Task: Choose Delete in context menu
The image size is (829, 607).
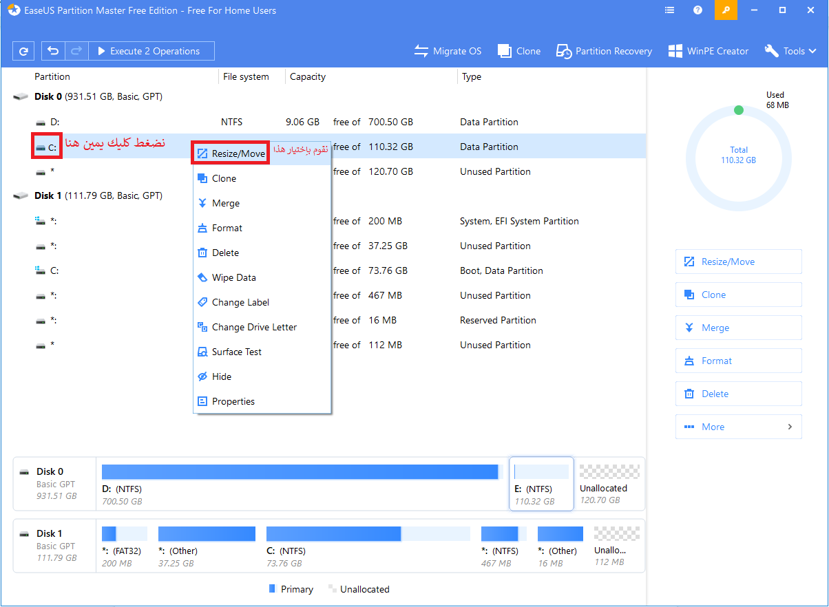Action: 262,253
